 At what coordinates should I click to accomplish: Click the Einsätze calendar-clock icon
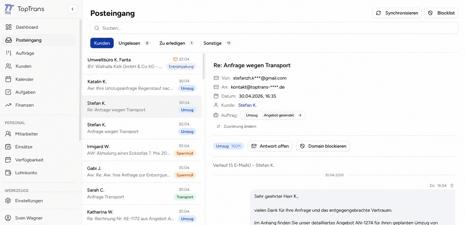(8, 147)
